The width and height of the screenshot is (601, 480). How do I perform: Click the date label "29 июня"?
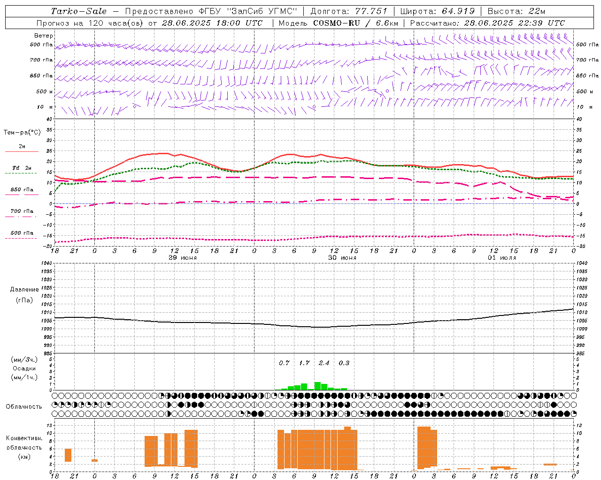coord(183,258)
